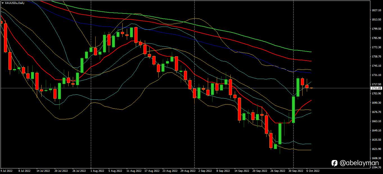Click the 20 Sep 2022 date label
The height and width of the screenshot is (174, 383).
click(x=260, y=170)
